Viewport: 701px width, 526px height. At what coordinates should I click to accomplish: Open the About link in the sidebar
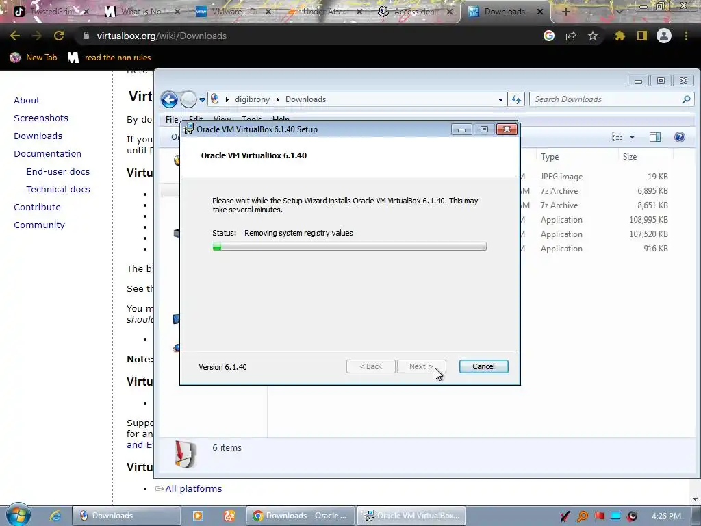pyautogui.click(x=27, y=100)
